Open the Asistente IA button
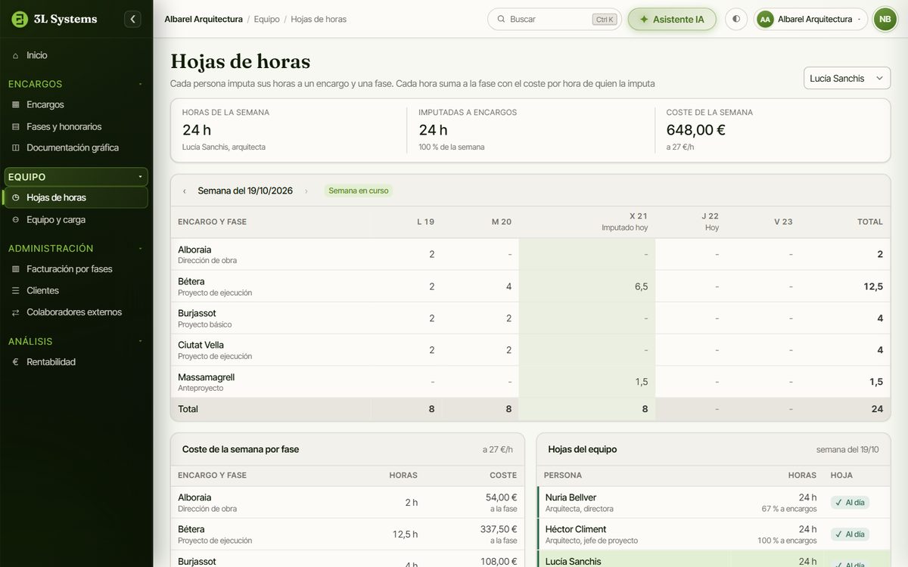908x567 pixels. [x=672, y=19]
